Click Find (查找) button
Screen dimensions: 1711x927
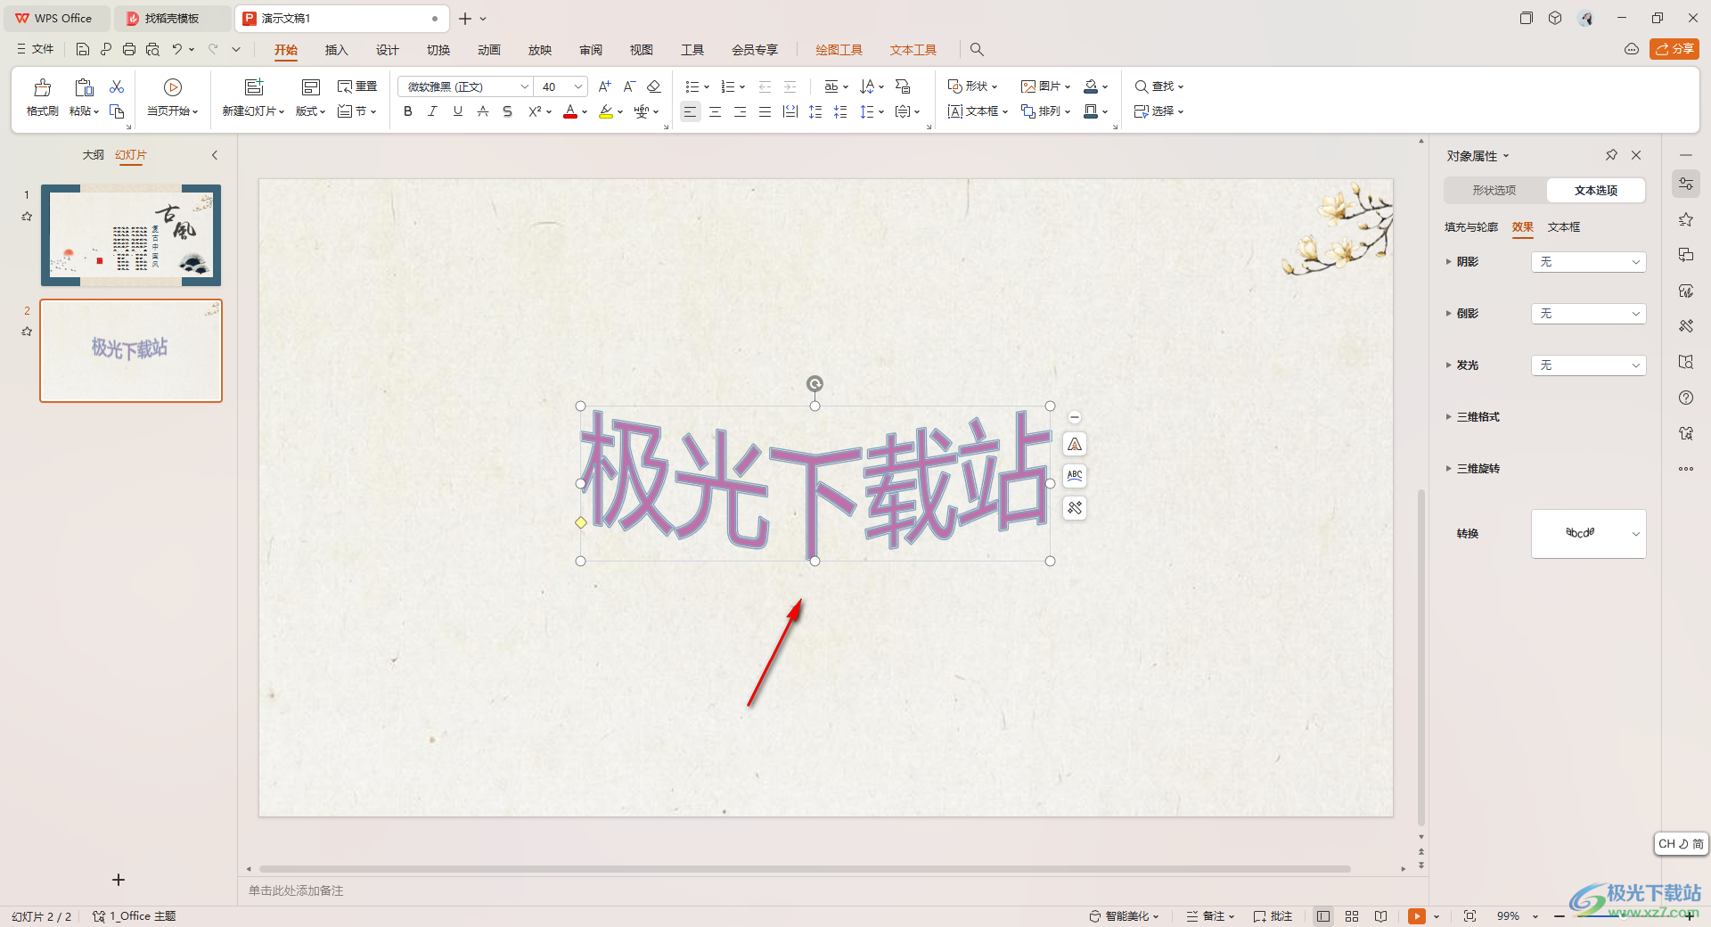tap(1158, 86)
